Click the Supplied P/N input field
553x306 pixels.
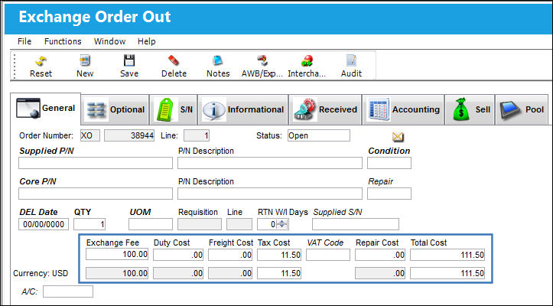(x=96, y=163)
